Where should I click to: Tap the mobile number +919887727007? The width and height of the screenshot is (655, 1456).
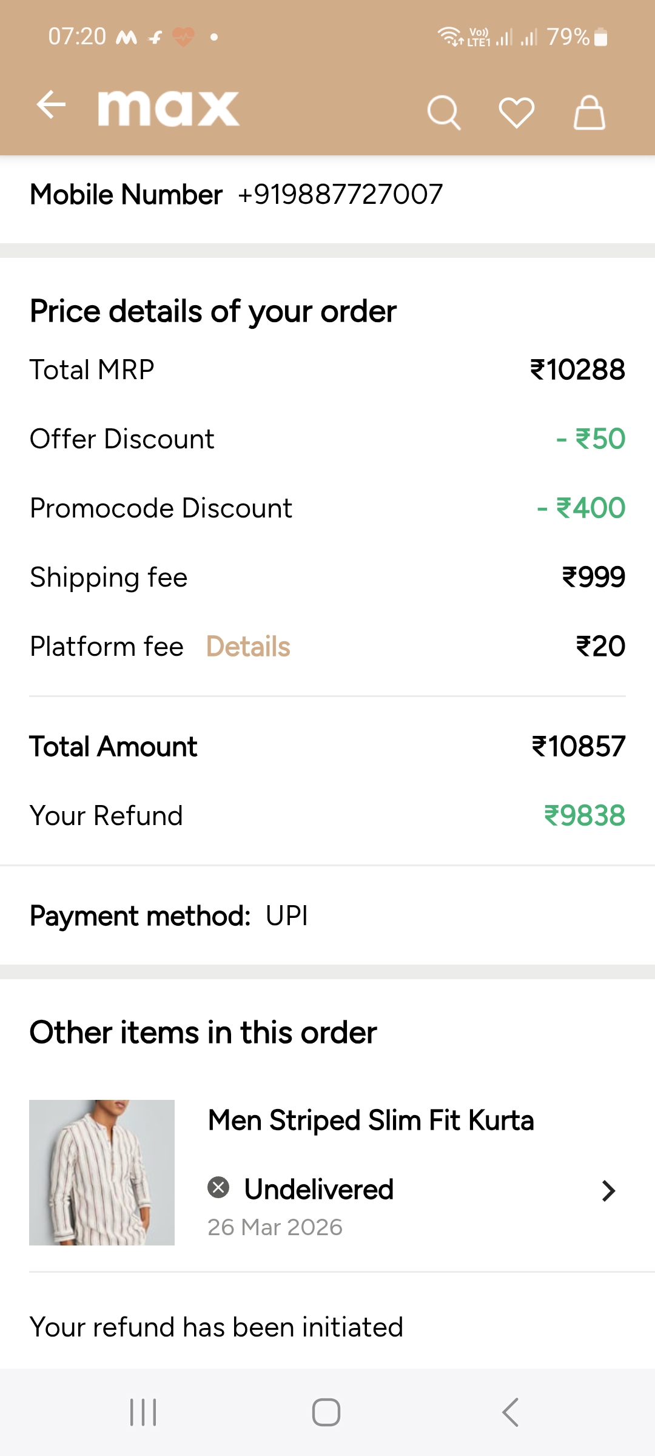point(340,195)
